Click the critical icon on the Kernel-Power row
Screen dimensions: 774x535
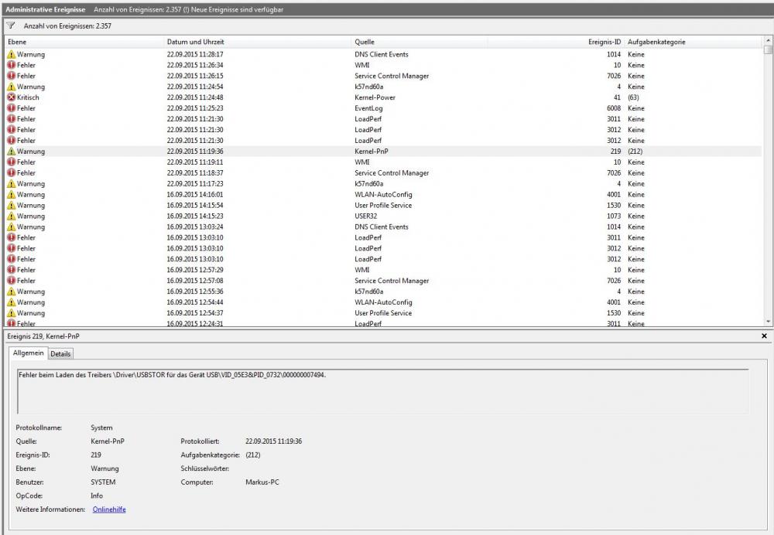tap(11, 97)
